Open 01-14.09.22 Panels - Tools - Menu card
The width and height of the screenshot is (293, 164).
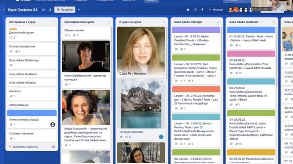pos(251,38)
